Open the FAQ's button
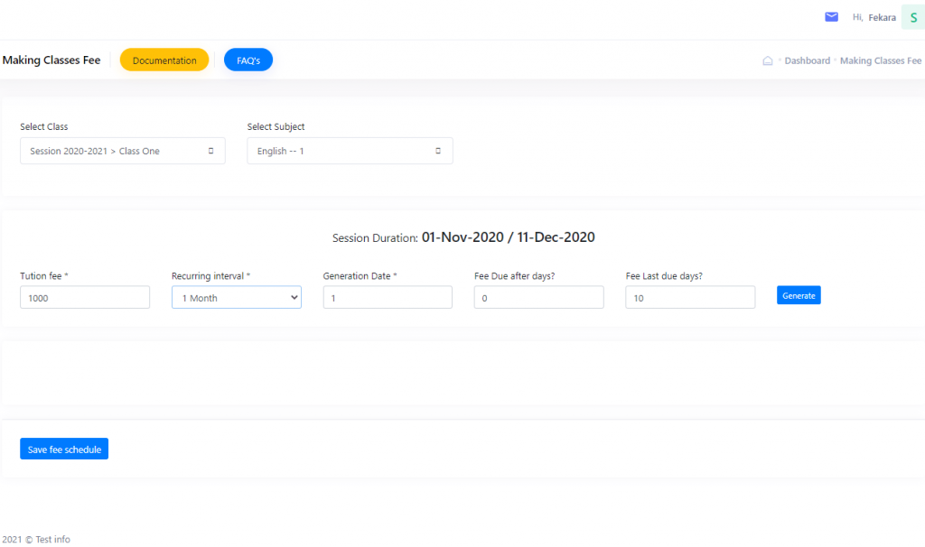The image size is (925, 547). pyautogui.click(x=248, y=60)
